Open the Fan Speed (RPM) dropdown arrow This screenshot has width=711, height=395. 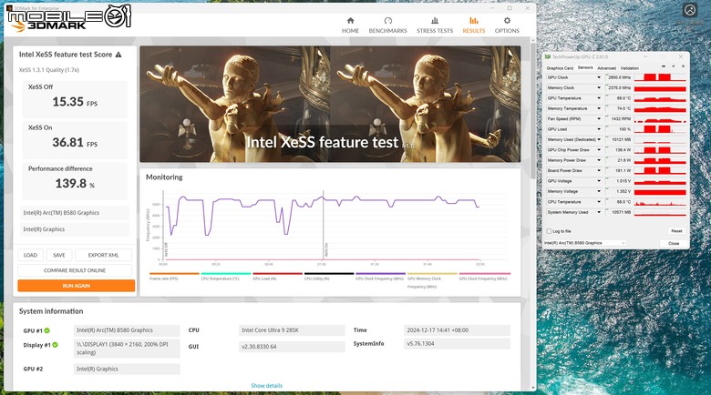coord(599,118)
